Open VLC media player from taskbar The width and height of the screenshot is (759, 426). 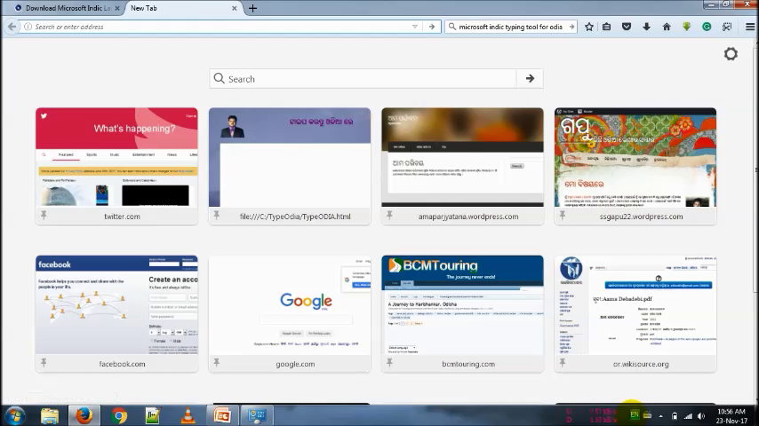click(188, 416)
